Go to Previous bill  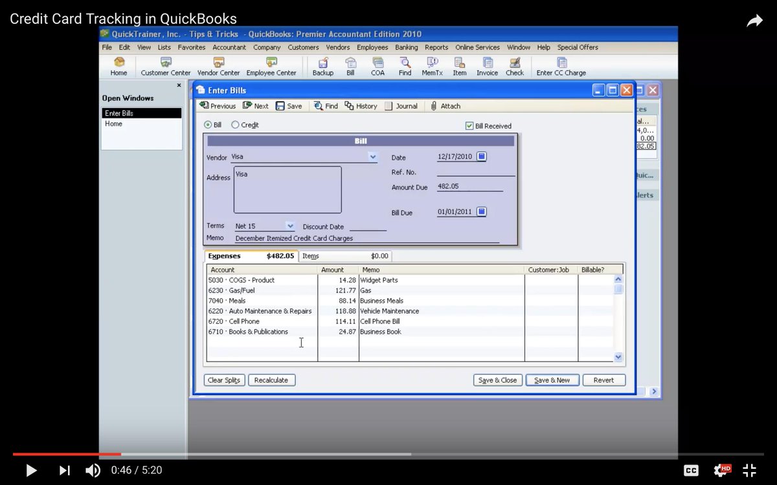(218, 106)
